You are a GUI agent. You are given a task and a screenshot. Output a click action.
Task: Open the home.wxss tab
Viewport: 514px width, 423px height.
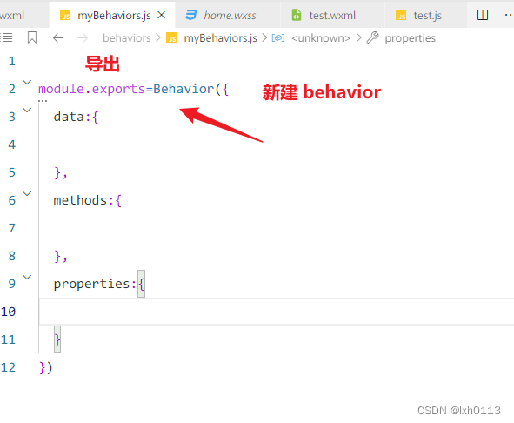tap(228, 15)
